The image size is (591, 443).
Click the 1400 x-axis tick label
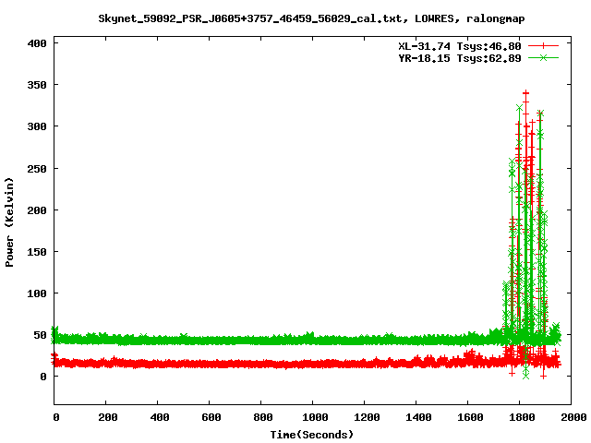point(418,417)
